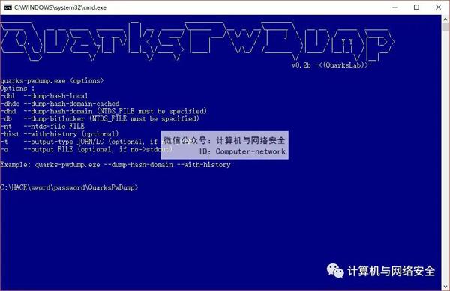Maximize the cmd.exe window
The image size is (450, 291).
coord(416,7)
